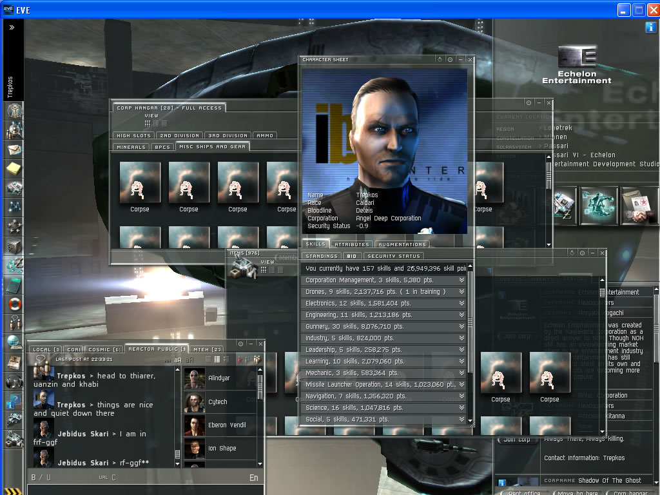The image size is (660, 495).
Task: Switch to the MTEH chat channel tab
Action: (207, 349)
